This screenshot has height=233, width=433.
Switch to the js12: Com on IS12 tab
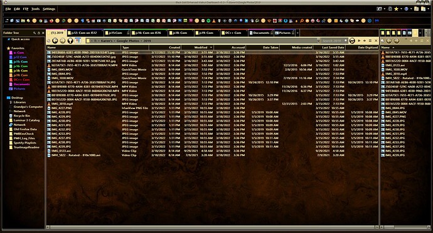tap(85, 33)
